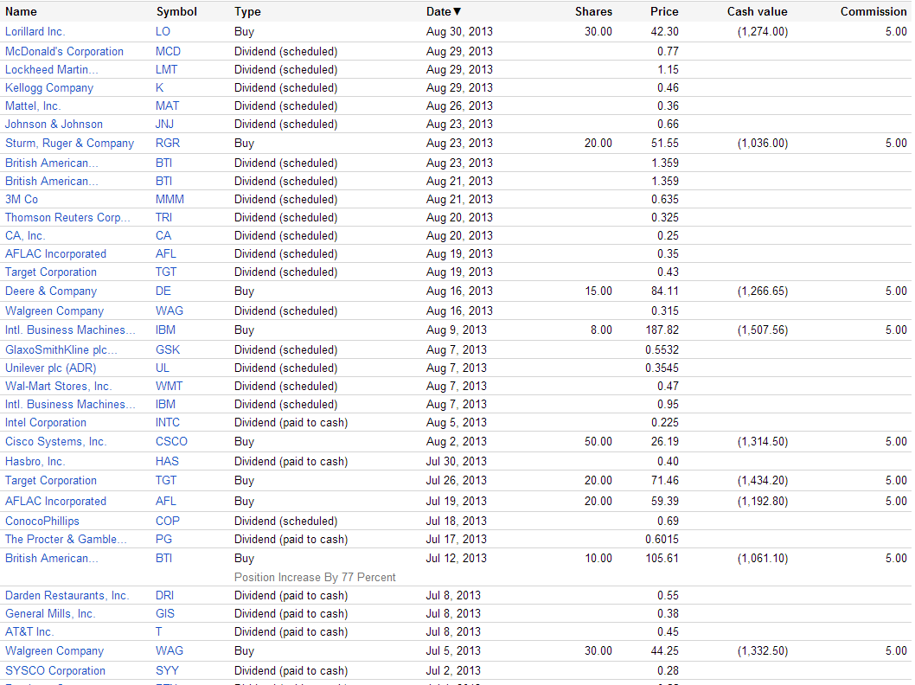Viewport: 915px width, 685px height.
Task: Click the CSCO ticker symbol
Action: [171, 441]
